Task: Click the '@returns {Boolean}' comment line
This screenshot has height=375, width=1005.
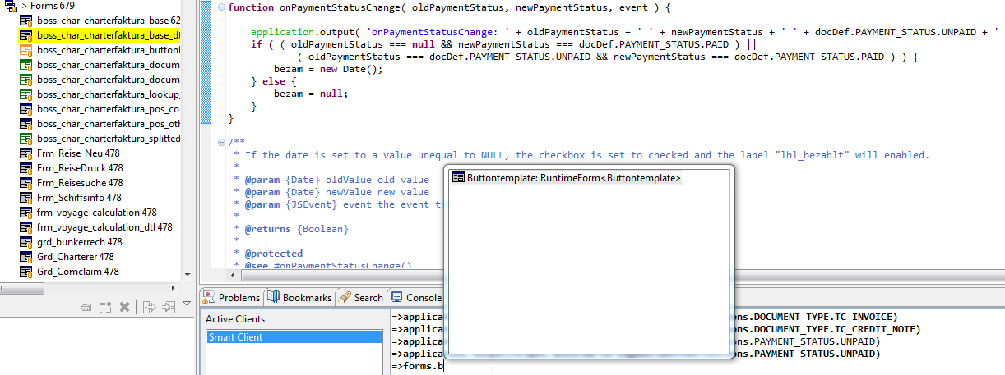Action: [296, 229]
